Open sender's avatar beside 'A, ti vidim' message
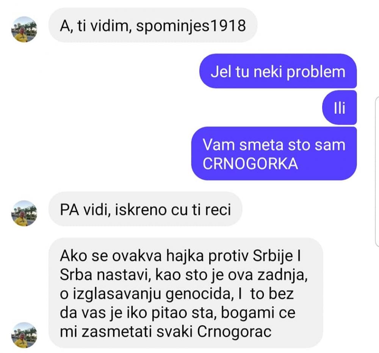The height and width of the screenshot is (353, 379). tap(24, 29)
